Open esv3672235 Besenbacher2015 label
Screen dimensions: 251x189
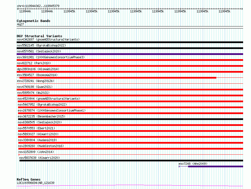(42, 116)
